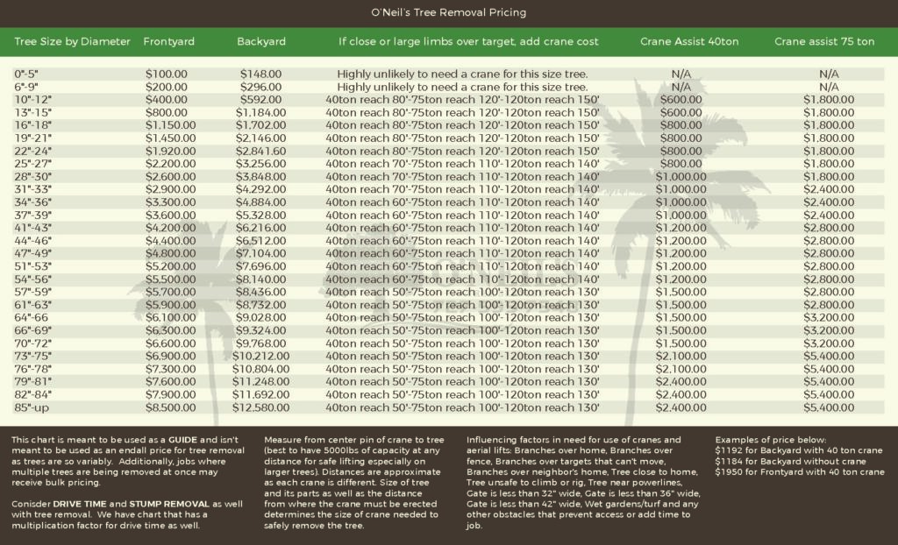The width and height of the screenshot is (898, 545).
Task: Click backyard price $10,212.00
Action: coord(261,356)
